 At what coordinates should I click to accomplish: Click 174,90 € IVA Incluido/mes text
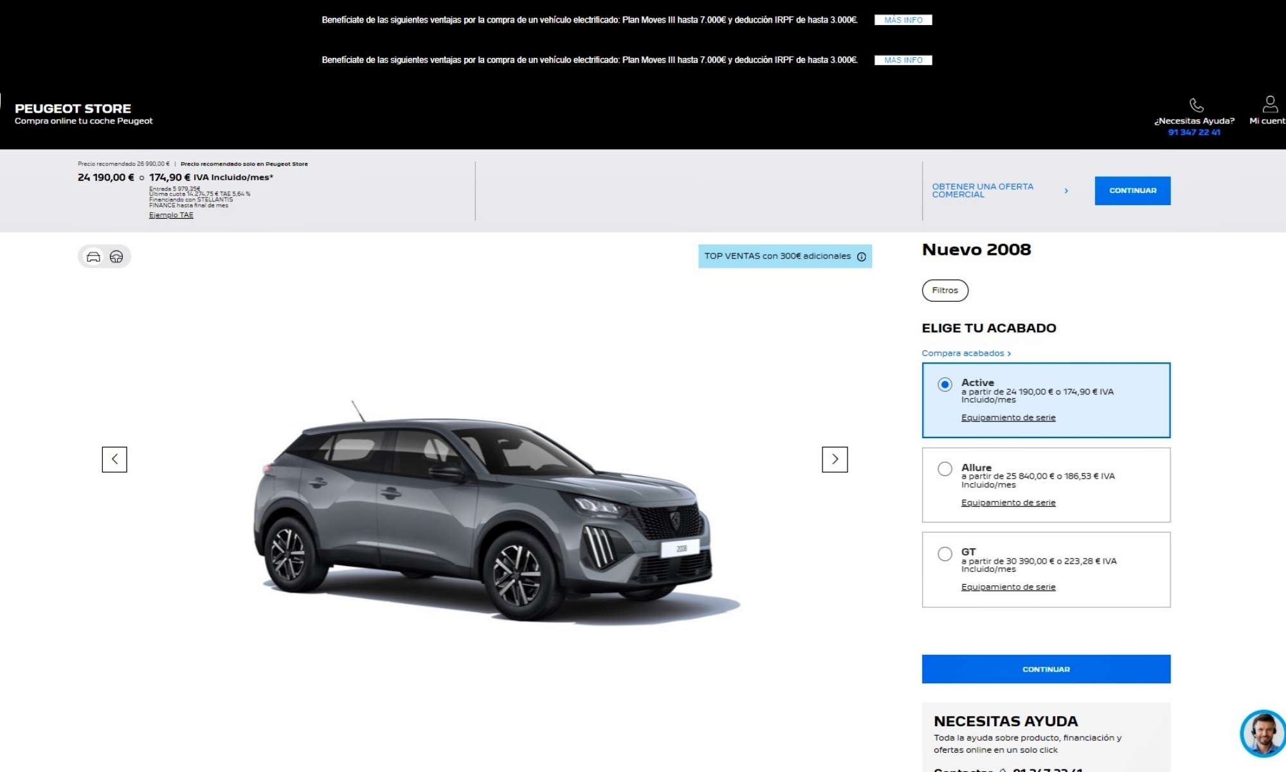pos(211,177)
